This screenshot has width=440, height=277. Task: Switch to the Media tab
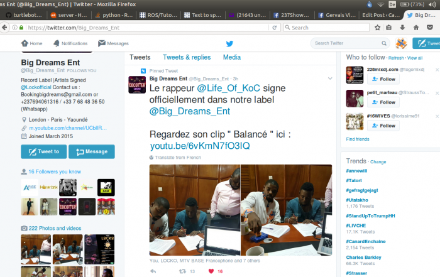pyautogui.click(x=232, y=57)
